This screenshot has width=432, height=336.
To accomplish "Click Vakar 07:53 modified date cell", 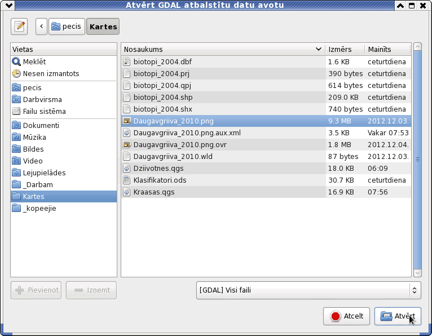I will pyautogui.click(x=388, y=132).
